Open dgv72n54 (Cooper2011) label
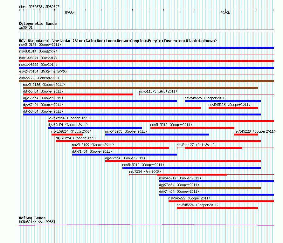 point(125,158)
